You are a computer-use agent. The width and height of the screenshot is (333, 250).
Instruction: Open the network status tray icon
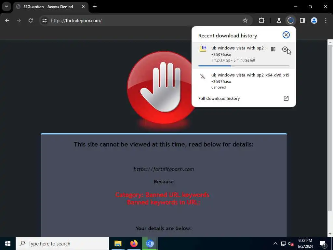[x=283, y=243]
